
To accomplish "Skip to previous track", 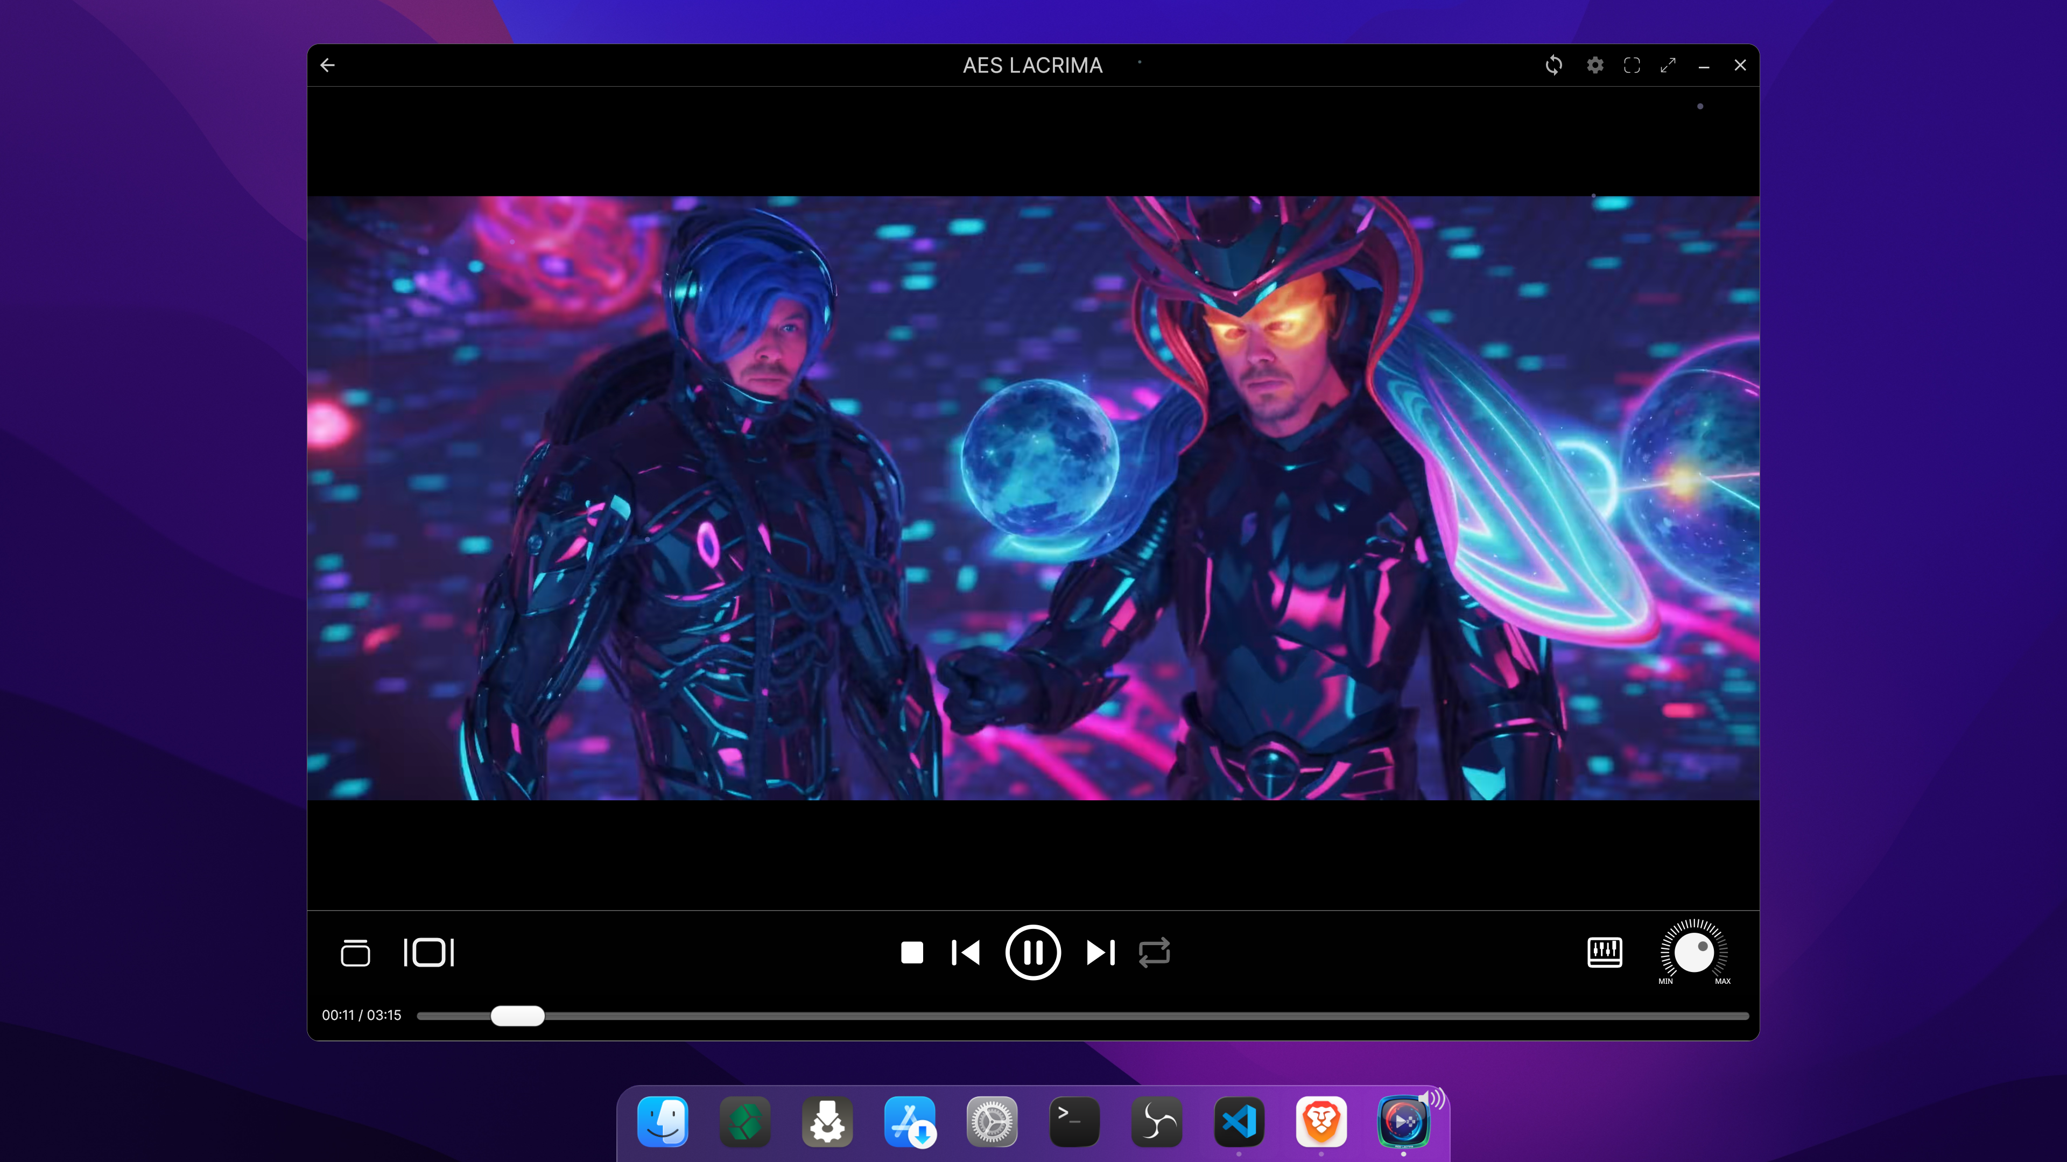I will [x=965, y=953].
